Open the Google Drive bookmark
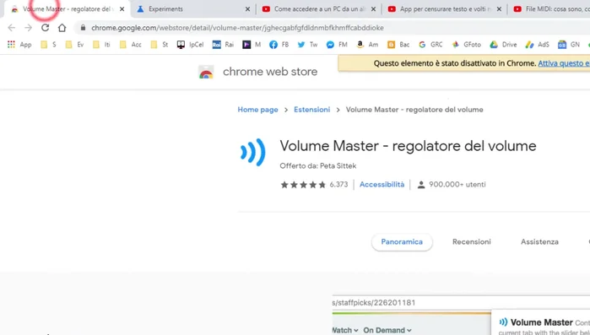The image size is (590, 335). point(503,45)
